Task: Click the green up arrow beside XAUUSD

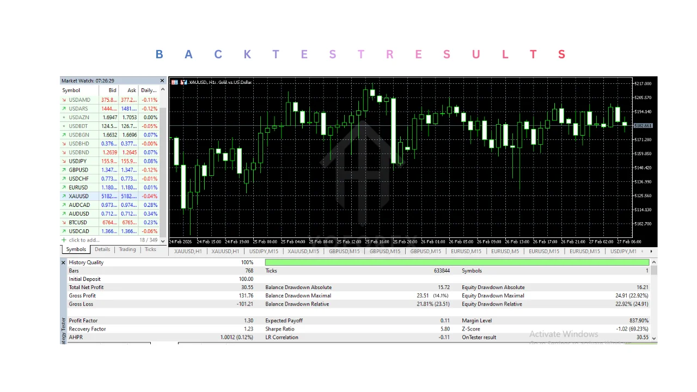Action: point(64,197)
